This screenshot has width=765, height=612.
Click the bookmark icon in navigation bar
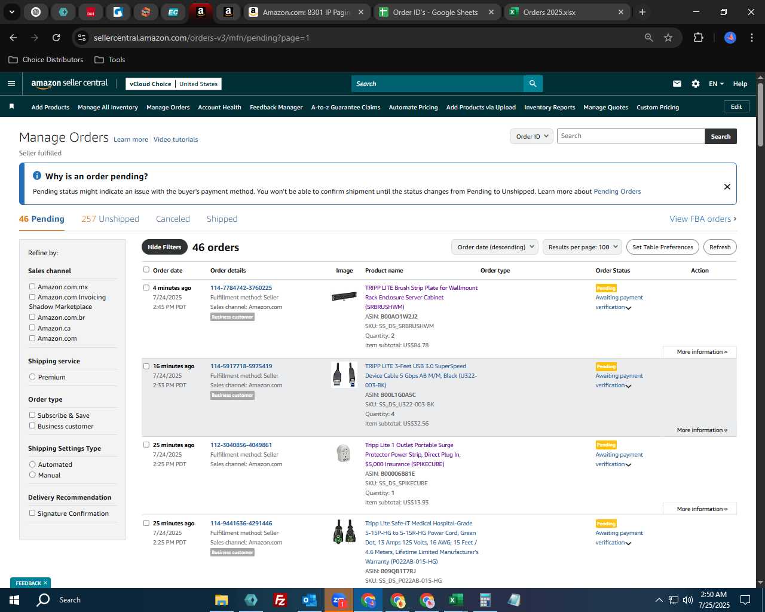11,107
